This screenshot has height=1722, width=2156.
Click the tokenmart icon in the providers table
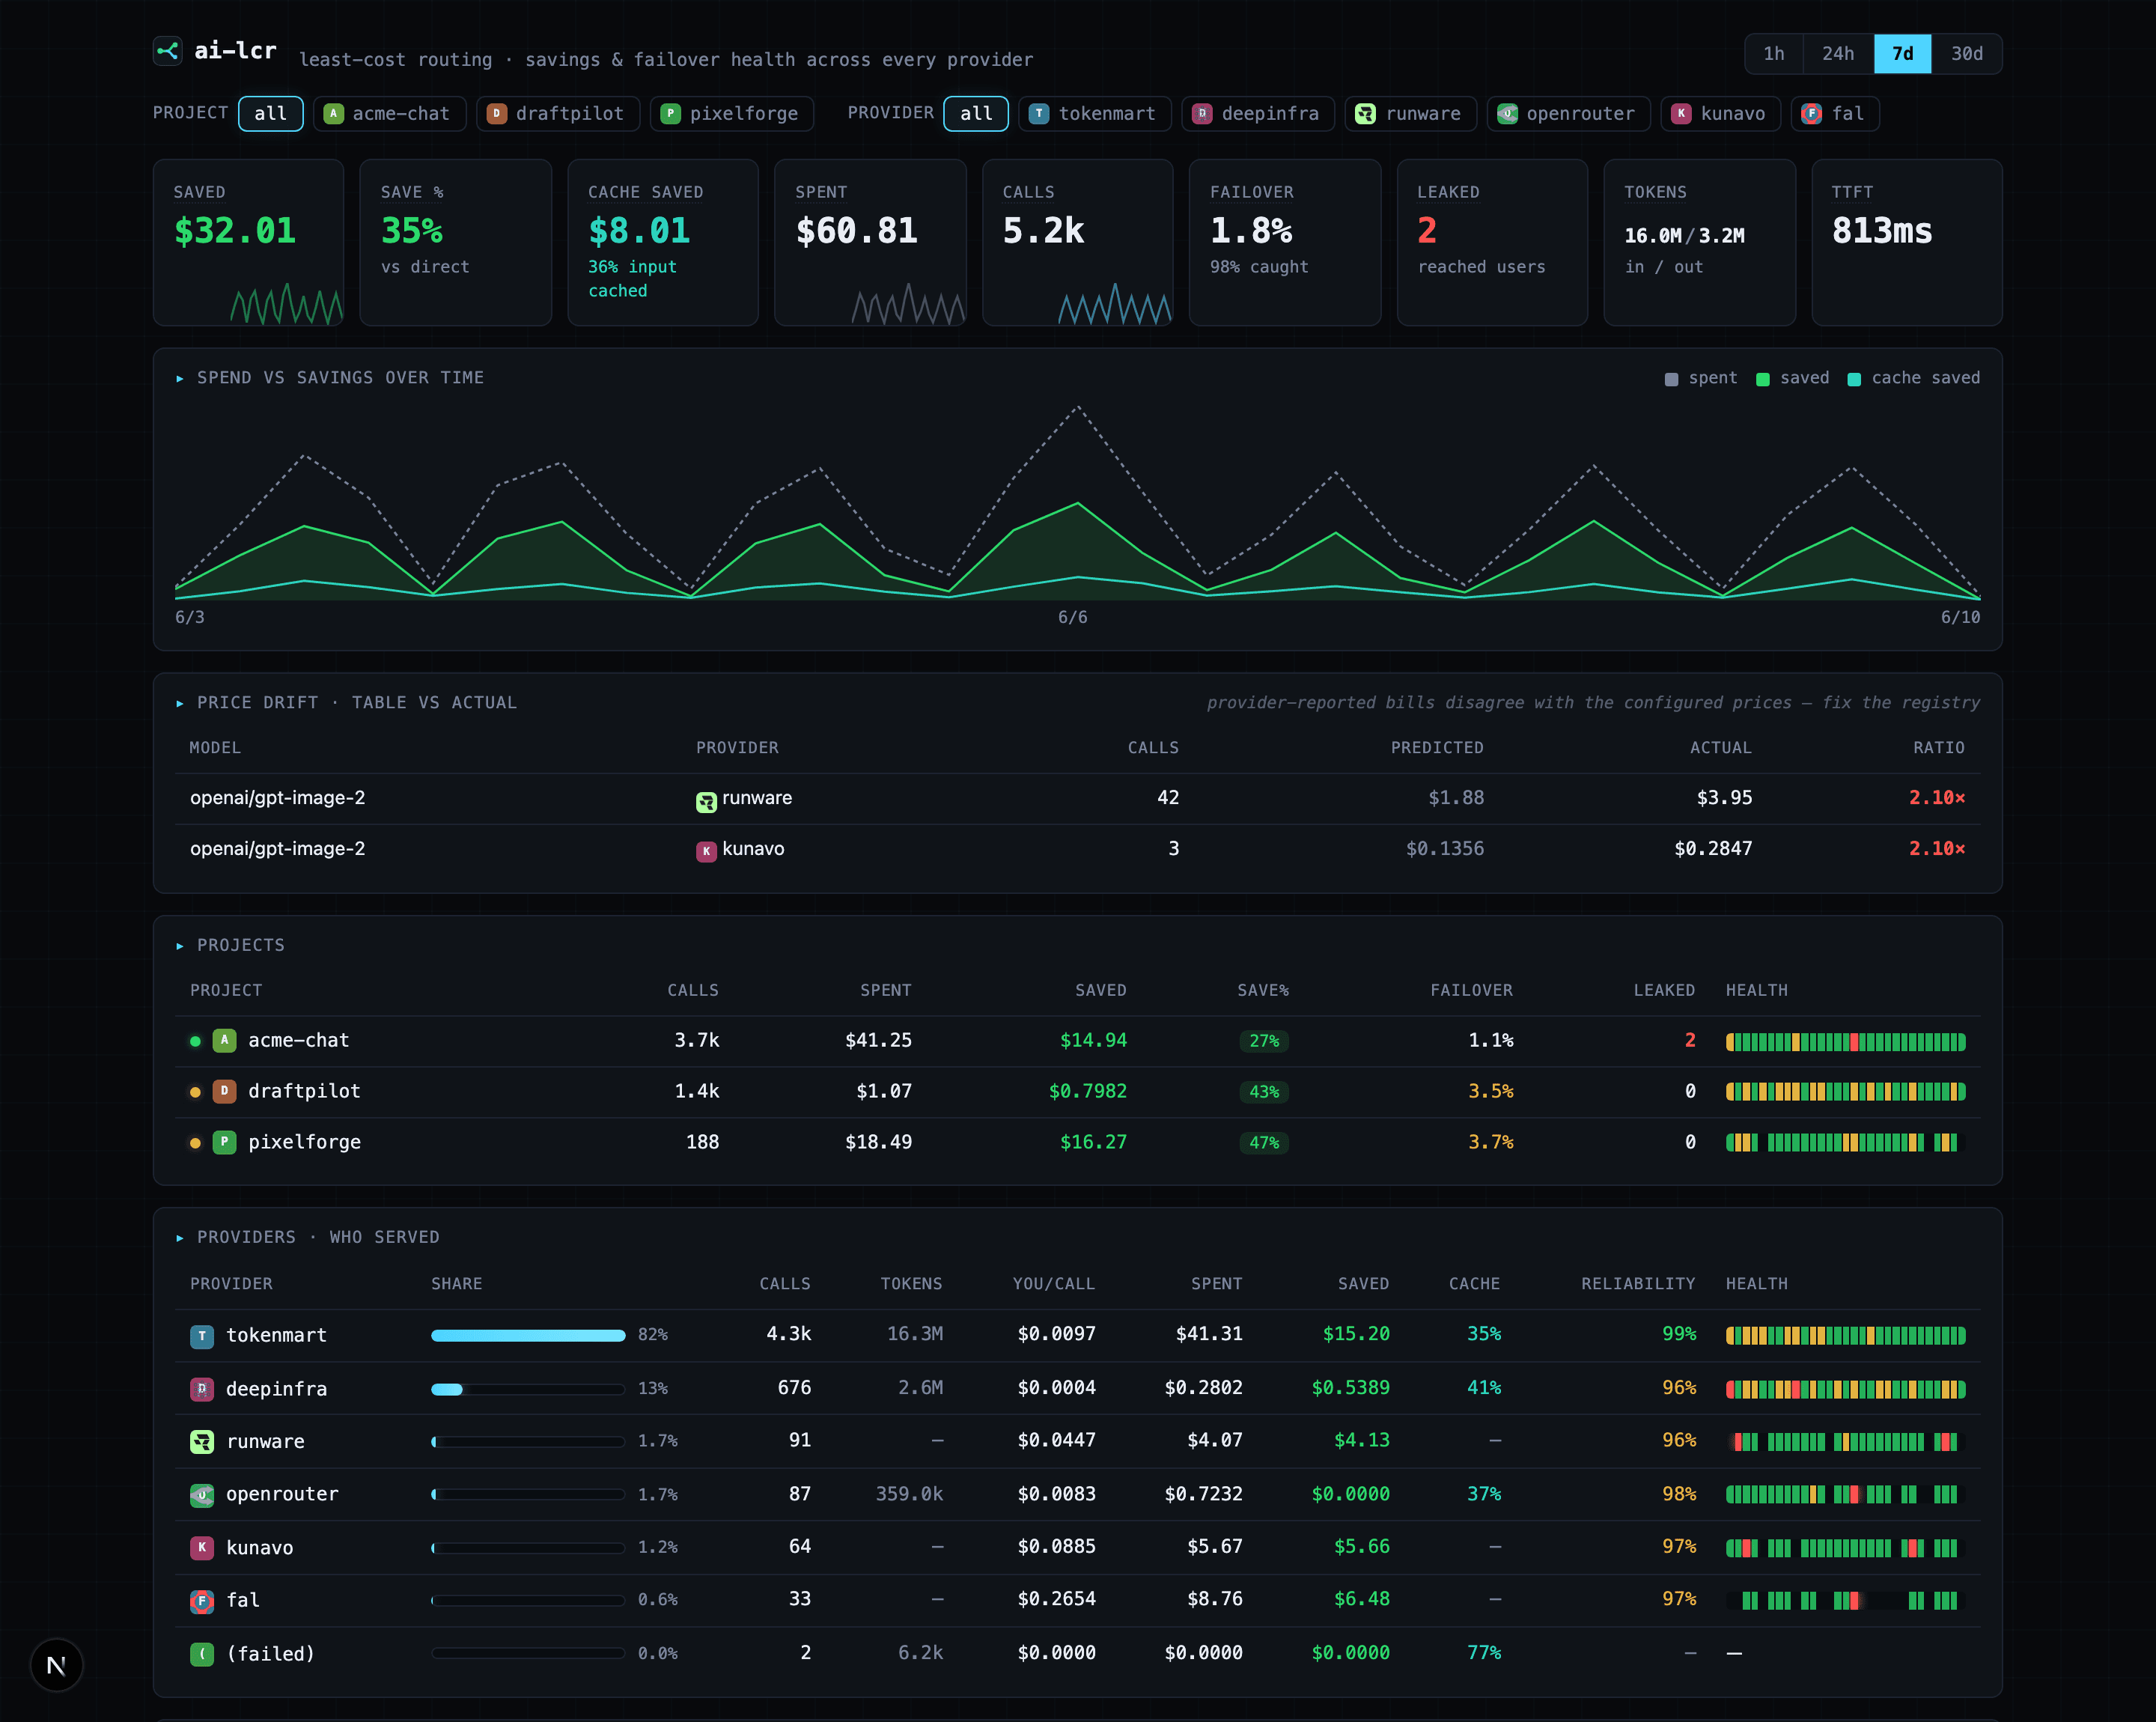click(x=202, y=1336)
